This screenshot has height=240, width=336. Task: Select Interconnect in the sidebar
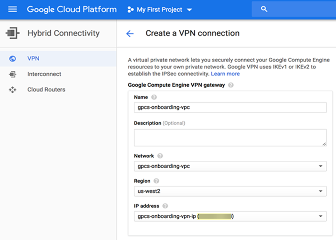(44, 74)
